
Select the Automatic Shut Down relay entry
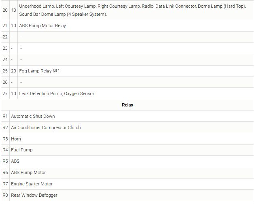(33, 116)
